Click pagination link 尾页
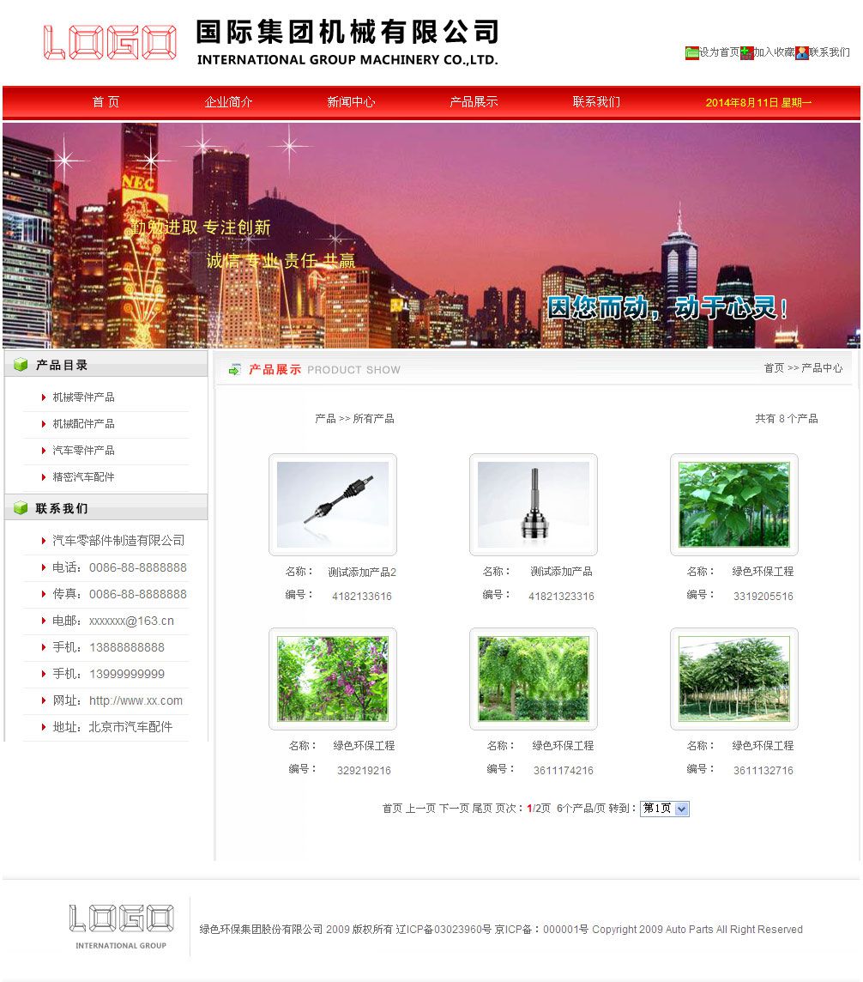863x982 pixels. (482, 809)
